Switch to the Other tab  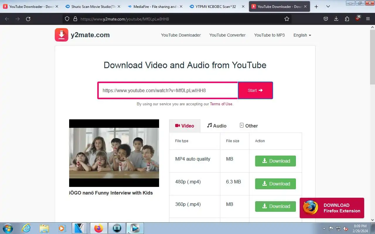click(x=249, y=126)
